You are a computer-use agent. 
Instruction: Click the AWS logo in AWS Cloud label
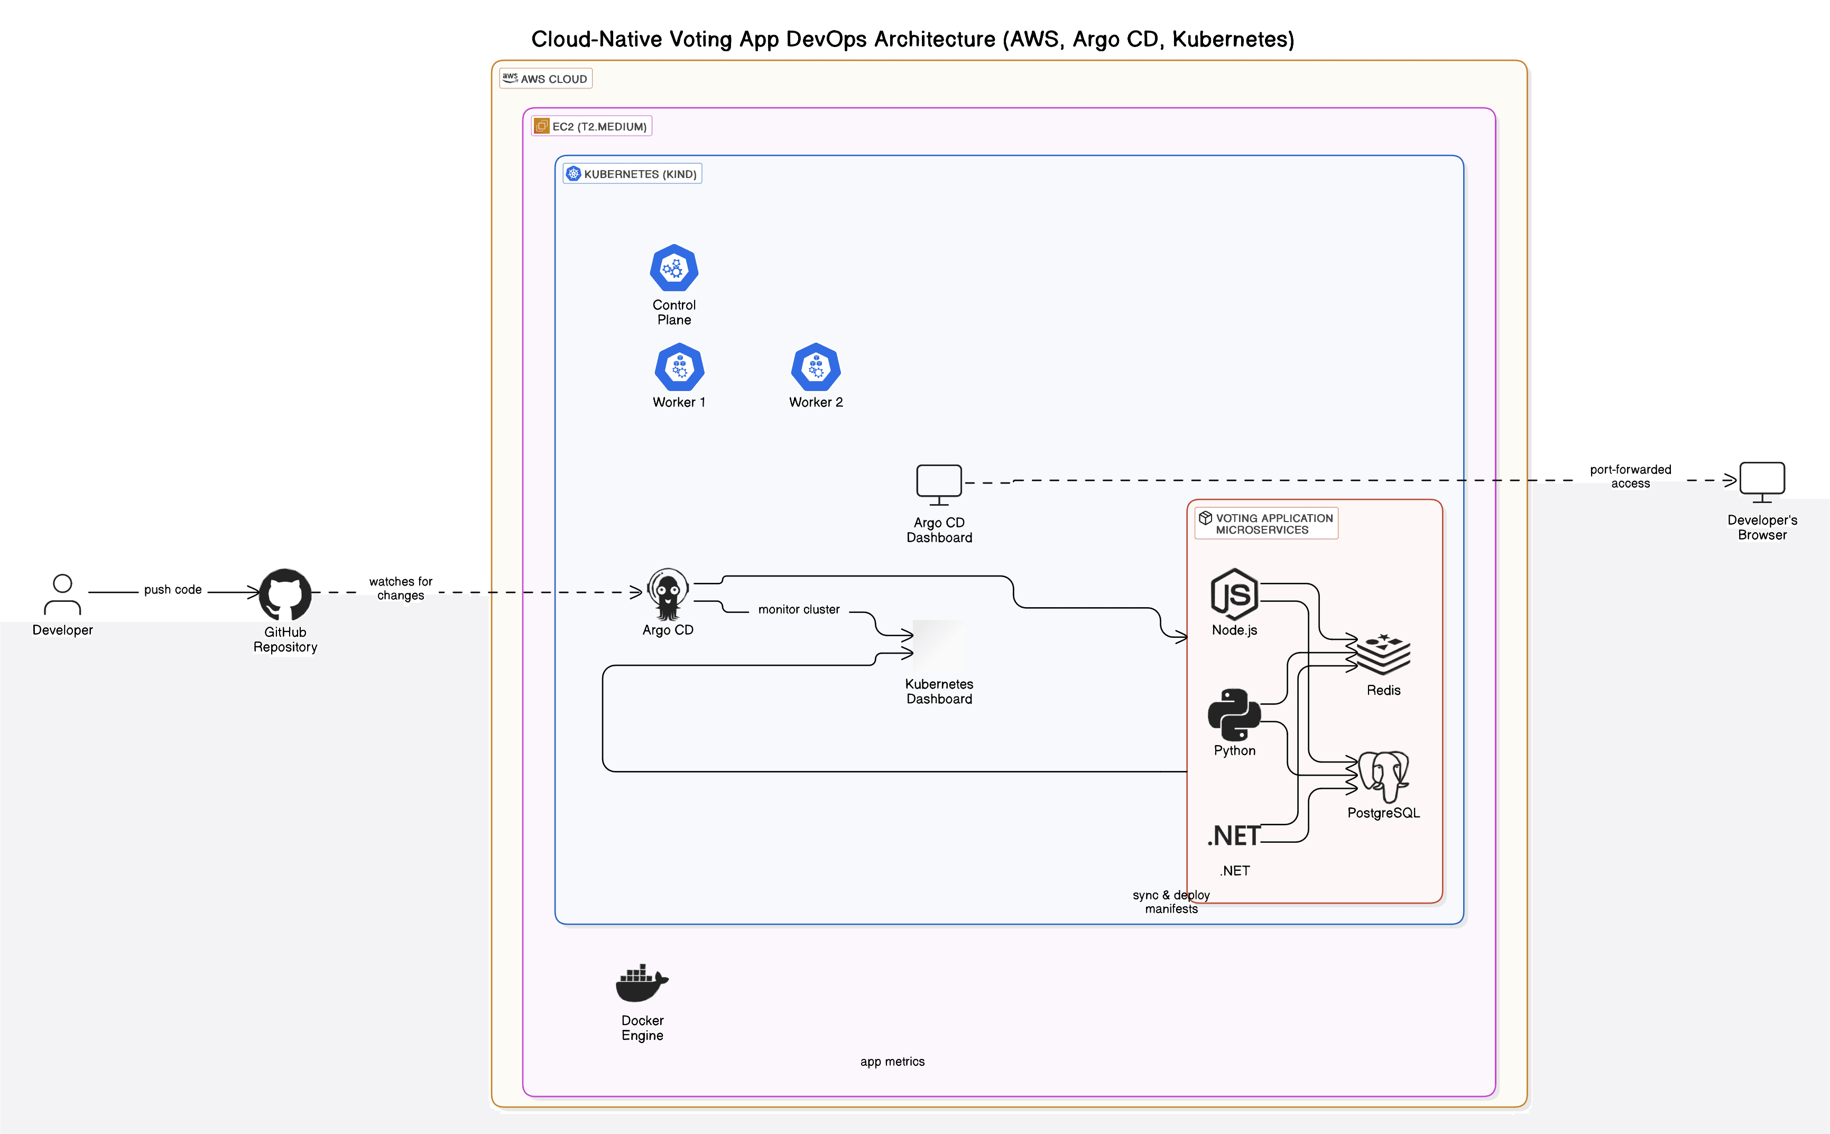510,77
